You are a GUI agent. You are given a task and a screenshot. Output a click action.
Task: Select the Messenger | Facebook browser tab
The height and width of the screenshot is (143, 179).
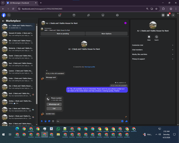[x=21, y=3]
